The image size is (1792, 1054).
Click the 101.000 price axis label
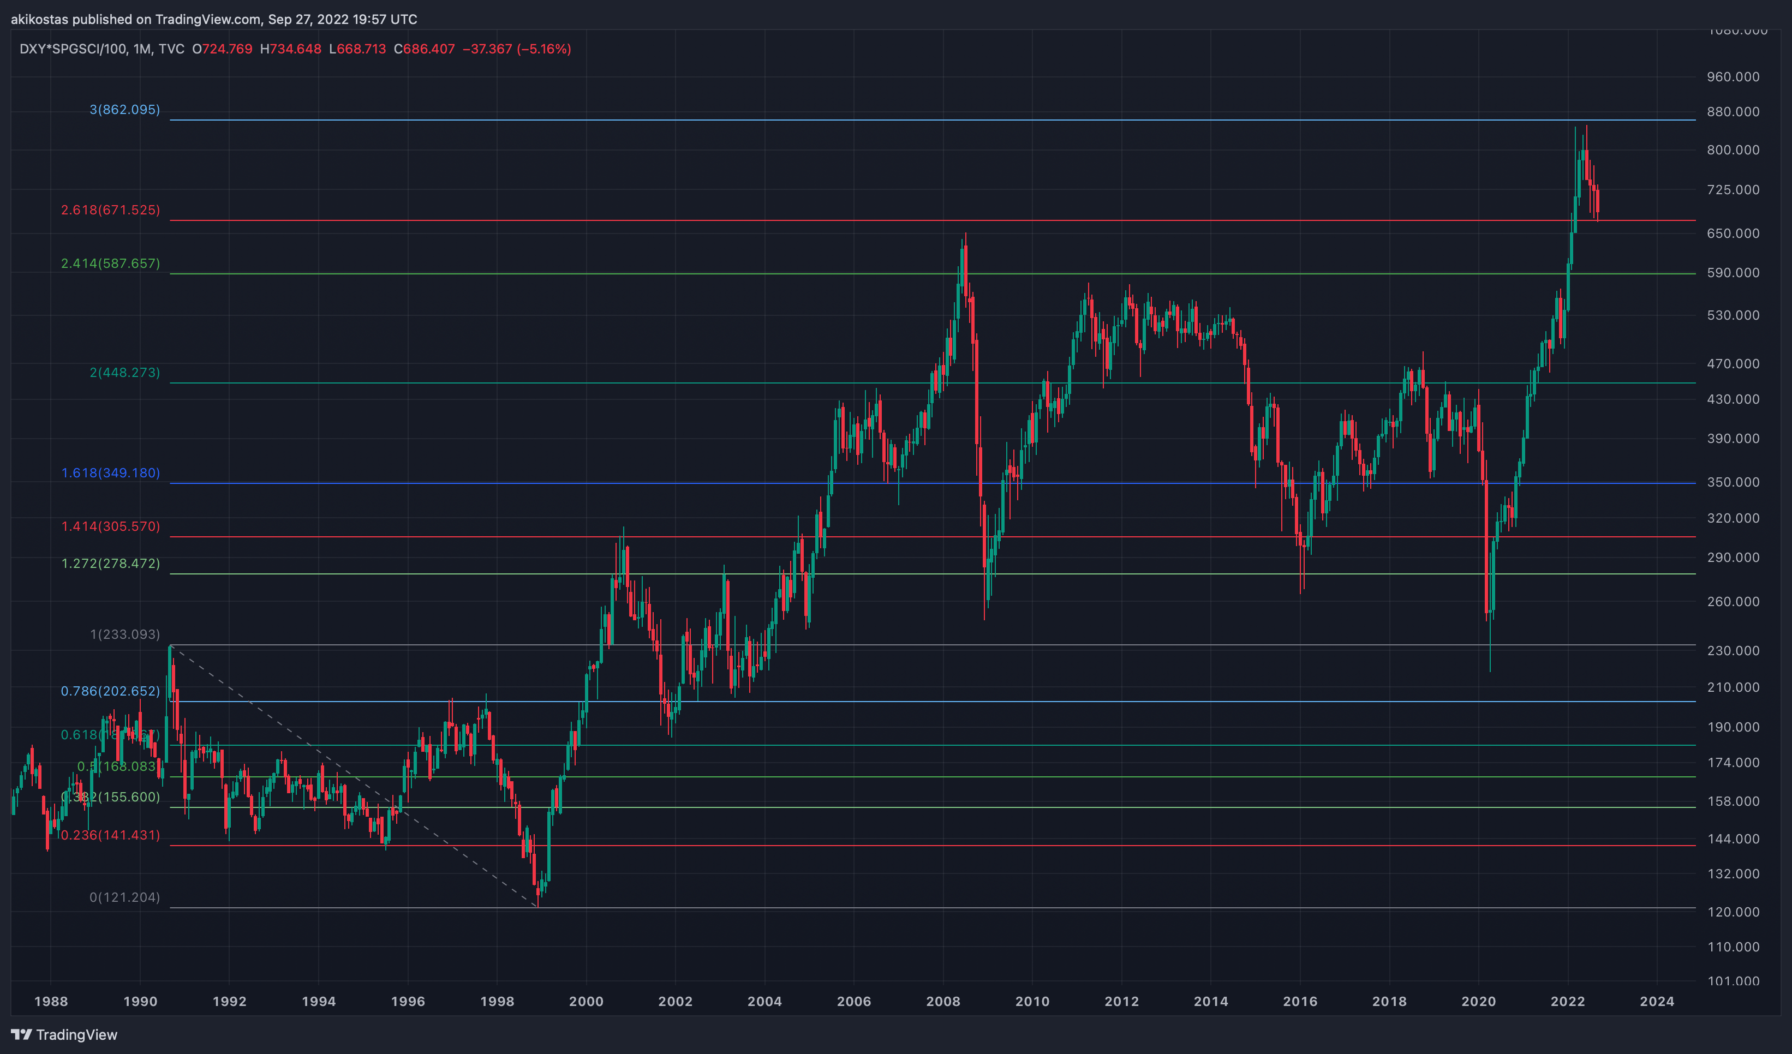[x=1733, y=981]
